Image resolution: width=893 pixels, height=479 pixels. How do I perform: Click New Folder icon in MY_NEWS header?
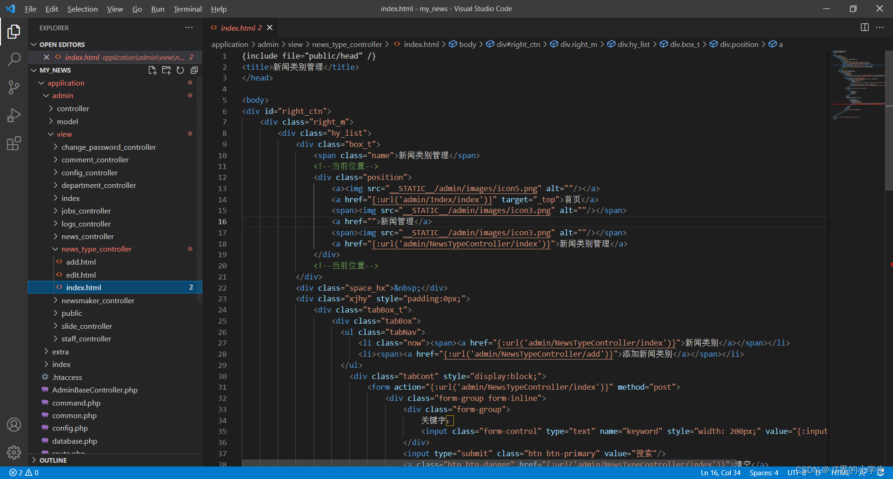tap(166, 70)
